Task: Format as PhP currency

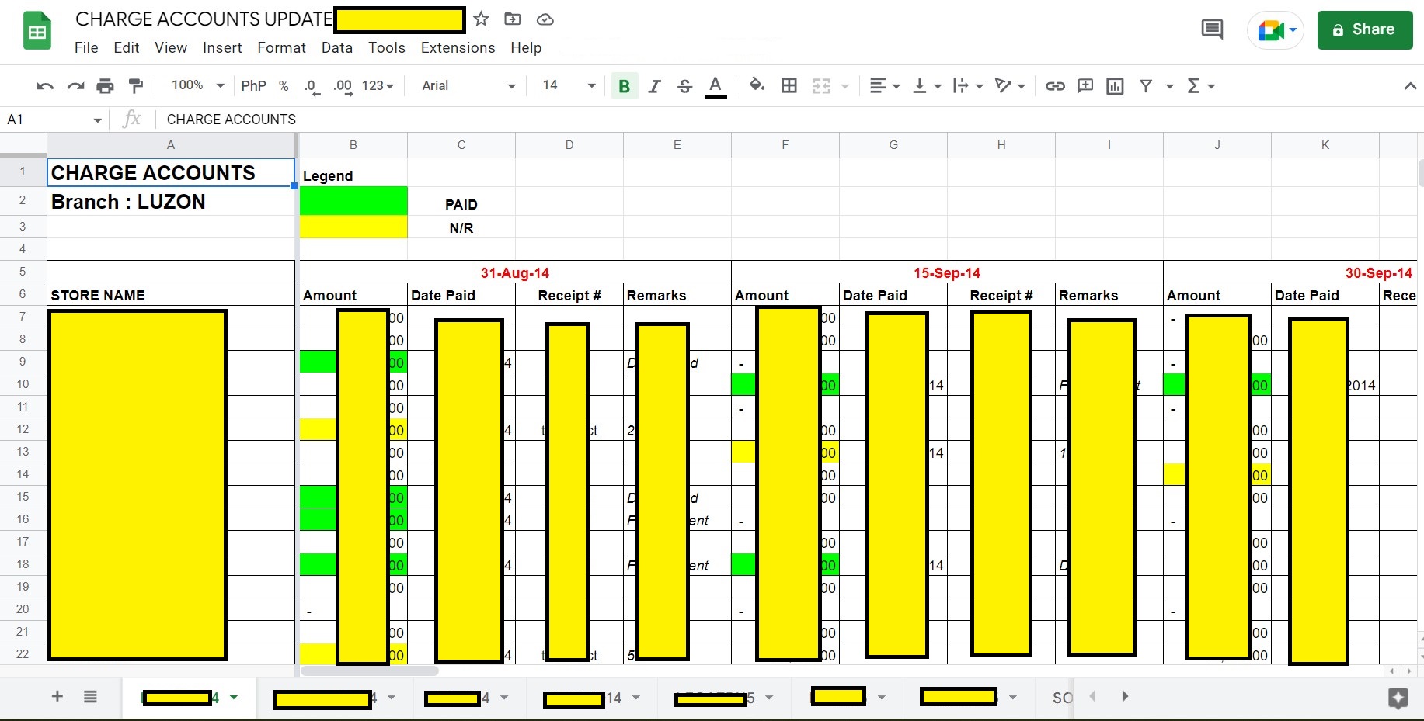Action: [x=253, y=86]
